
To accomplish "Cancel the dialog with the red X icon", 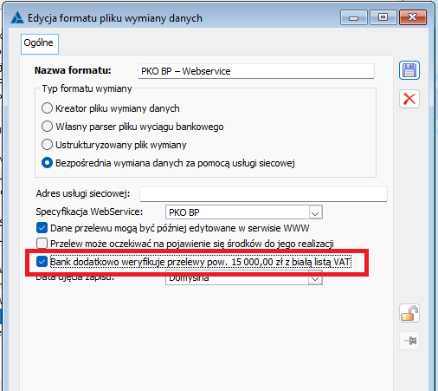I will coord(409,99).
